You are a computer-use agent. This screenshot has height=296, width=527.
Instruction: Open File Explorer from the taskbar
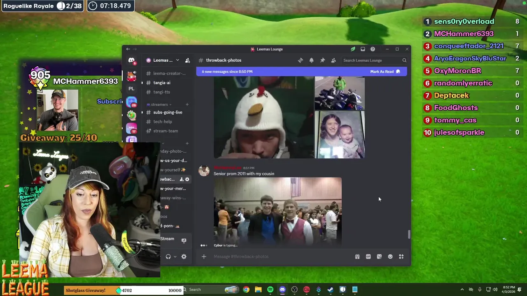tap(258, 289)
